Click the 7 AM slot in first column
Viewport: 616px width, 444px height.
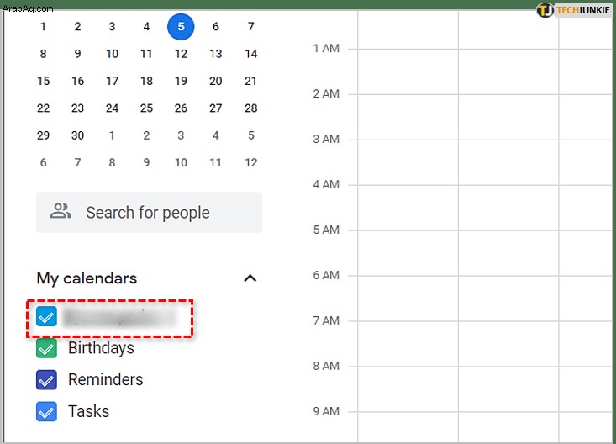[408, 344]
